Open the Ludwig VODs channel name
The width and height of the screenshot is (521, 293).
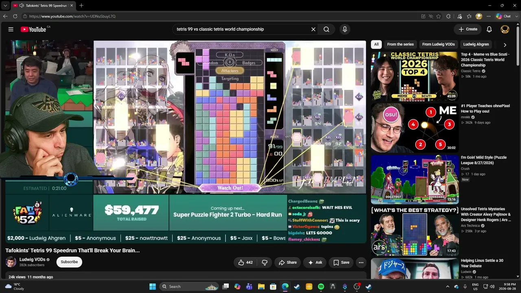[x=32, y=260]
